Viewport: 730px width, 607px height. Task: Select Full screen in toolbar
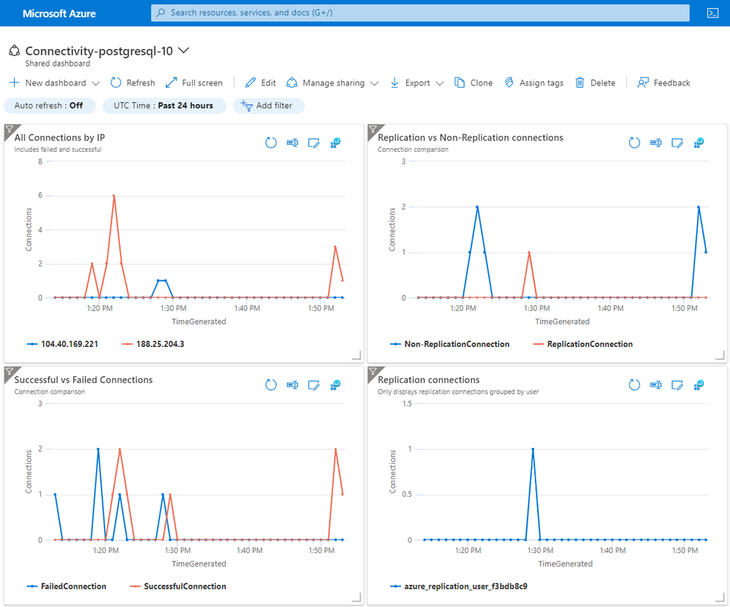tap(194, 83)
